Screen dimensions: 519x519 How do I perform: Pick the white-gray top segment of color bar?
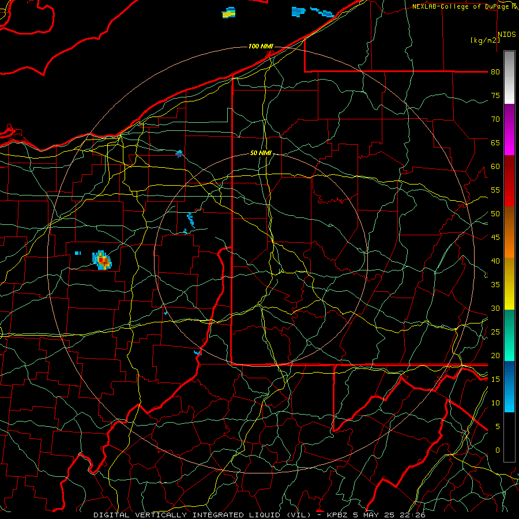(509, 77)
